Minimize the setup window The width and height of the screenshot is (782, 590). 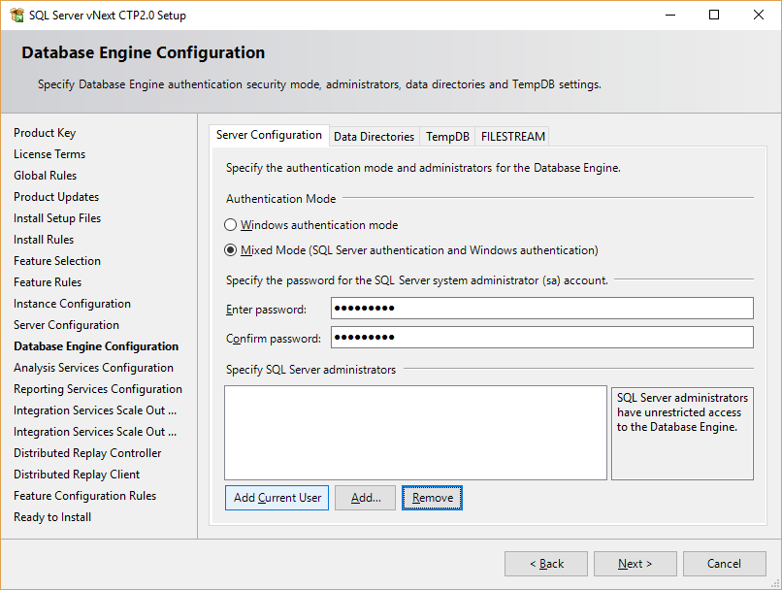[670, 15]
